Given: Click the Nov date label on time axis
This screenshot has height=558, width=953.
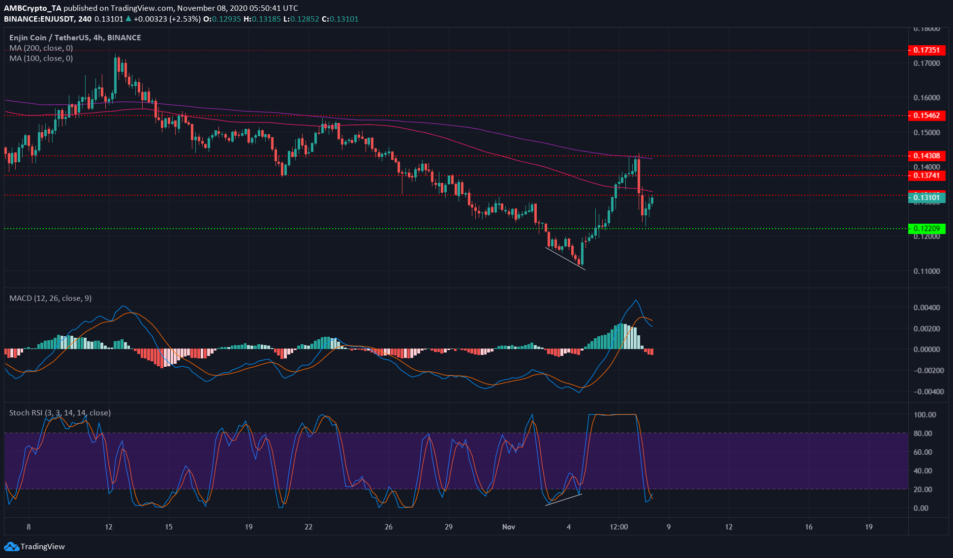Looking at the screenshot, I should pos(509,527).
